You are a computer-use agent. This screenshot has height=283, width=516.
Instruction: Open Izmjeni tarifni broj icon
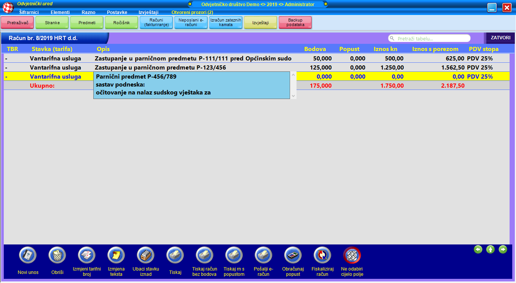click(87, 256)
